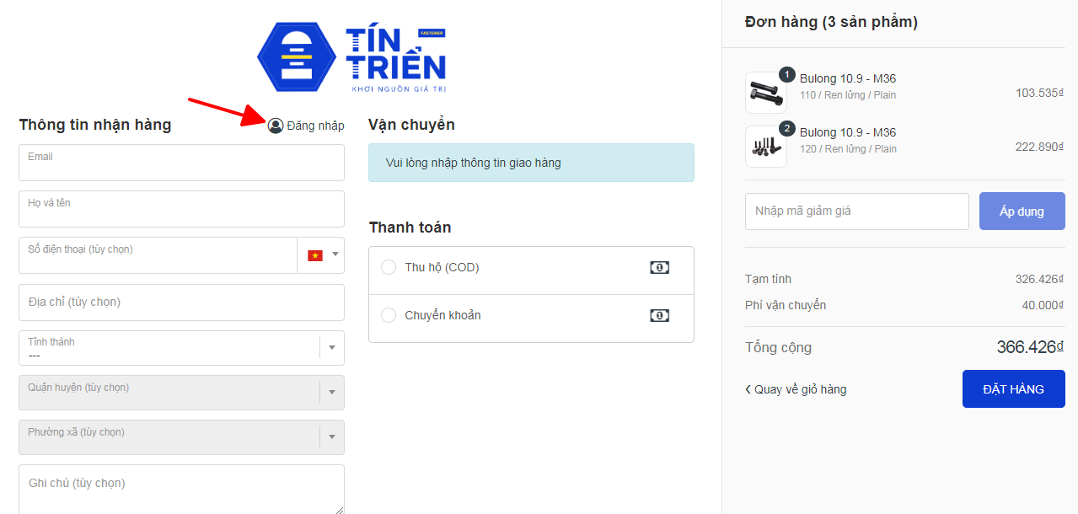This screenshot has height=514, width=1078.
Task: Go back via Quay về giỏ hàng
Action: (796, 389)
